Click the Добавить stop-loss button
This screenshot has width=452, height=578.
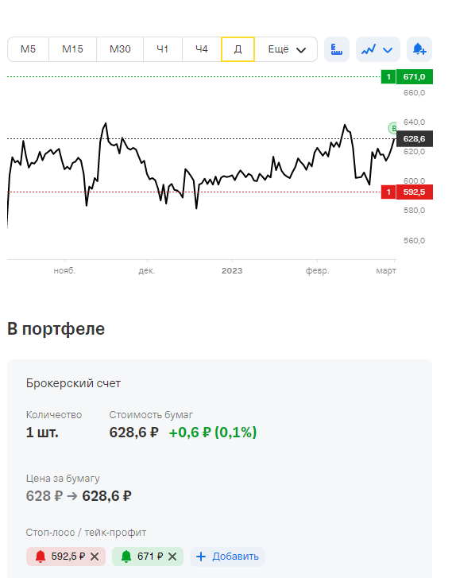(x=228, y=557)
